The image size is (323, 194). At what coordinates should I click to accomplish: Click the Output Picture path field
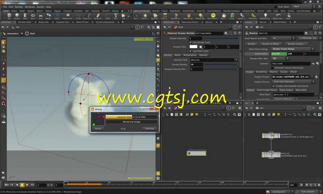(x=291, y=77)
